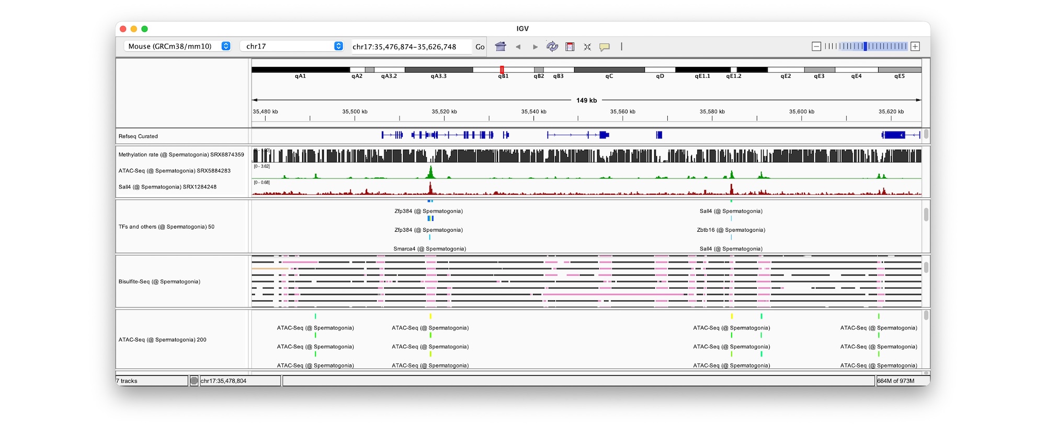Viewport: 1046px width, 426px height.
Task: Click the blue zoom slider handle
Action: (x=865, y=46)
